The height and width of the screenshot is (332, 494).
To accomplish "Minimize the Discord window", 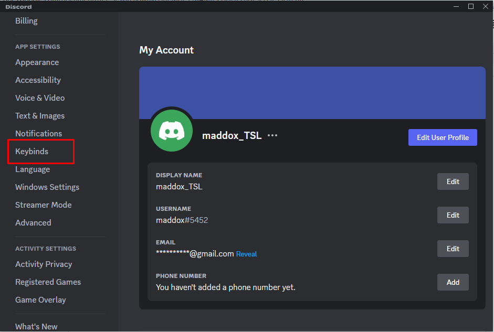I will 456,6.
